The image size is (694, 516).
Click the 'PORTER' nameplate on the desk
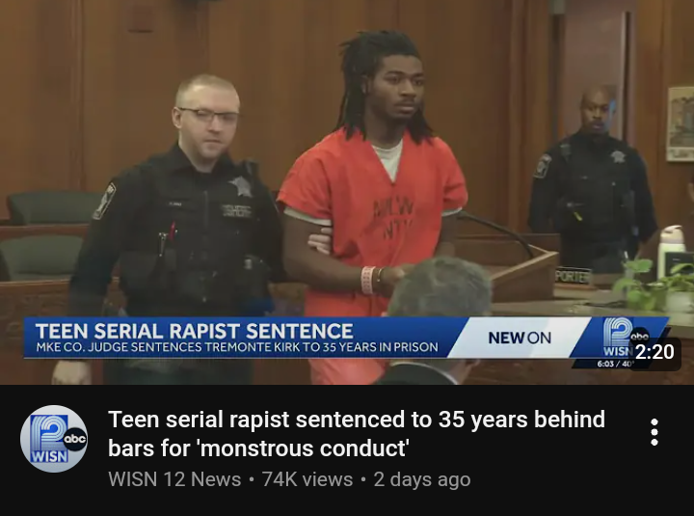click(x=574, y=277)
